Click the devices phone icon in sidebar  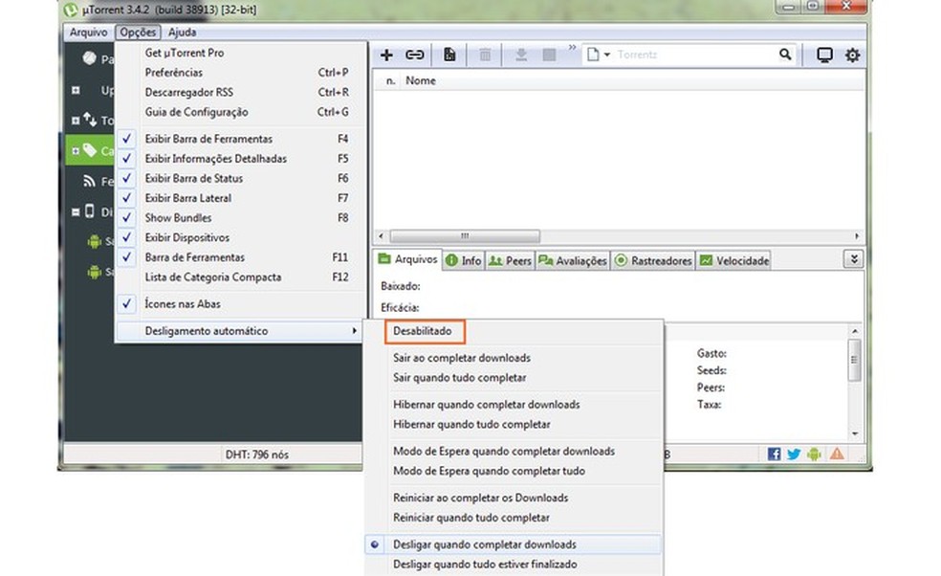pyautogui.click(x=90, y=210)
